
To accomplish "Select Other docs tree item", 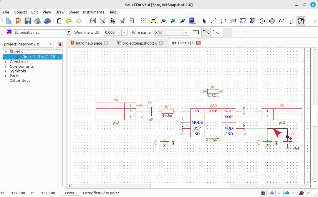I will [20, 80].
